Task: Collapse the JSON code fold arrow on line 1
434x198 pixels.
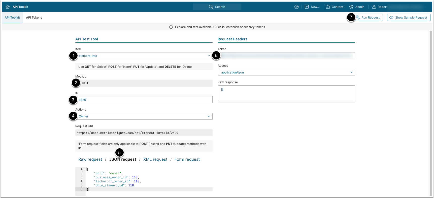Action: pos(84,169)
